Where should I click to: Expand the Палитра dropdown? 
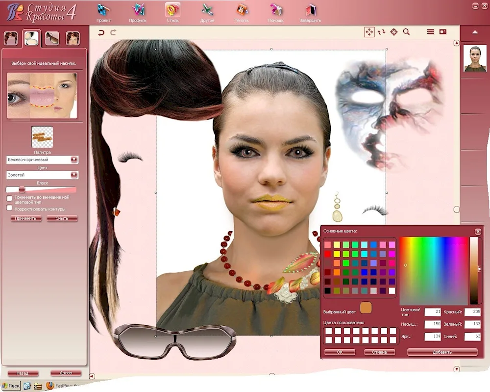(x=74, y=159)
